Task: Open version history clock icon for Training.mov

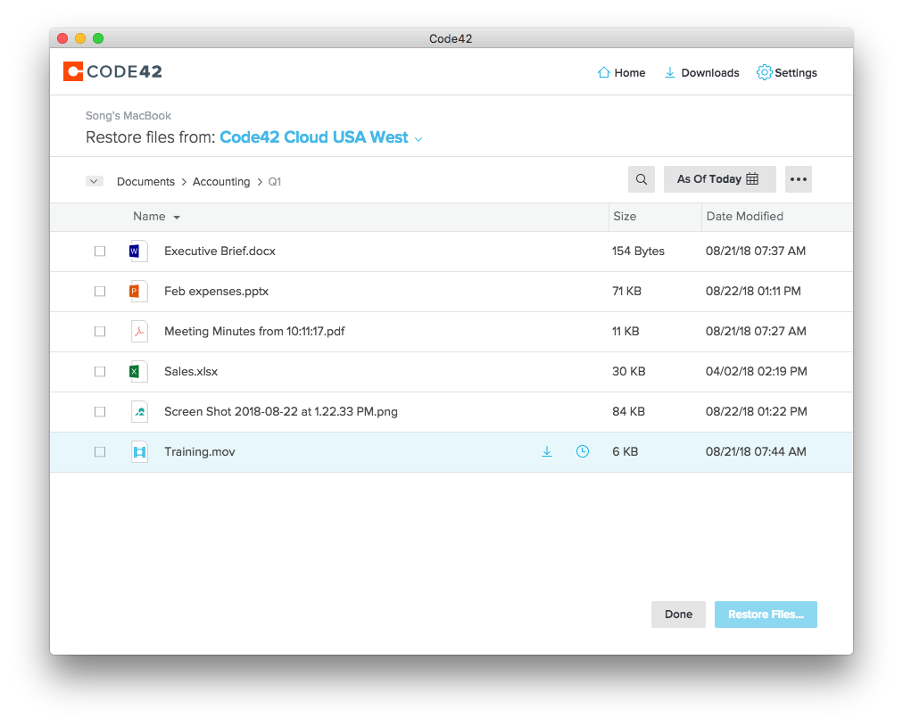Action: pos(583,452)
